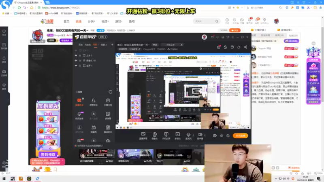Open 视频 dropdown in Douyu navigation
324x182 pixels.
(105, 21)
